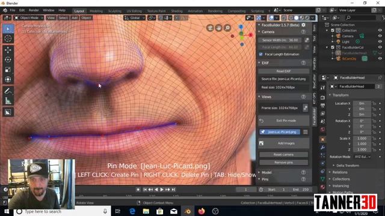Open the Physics properties tab
This screenshot has width=385, height=216.
click(322, 163)
